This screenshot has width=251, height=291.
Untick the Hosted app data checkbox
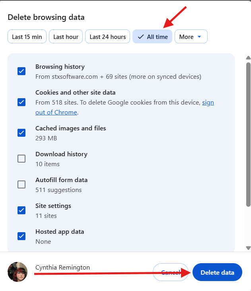tap(21, 236)
